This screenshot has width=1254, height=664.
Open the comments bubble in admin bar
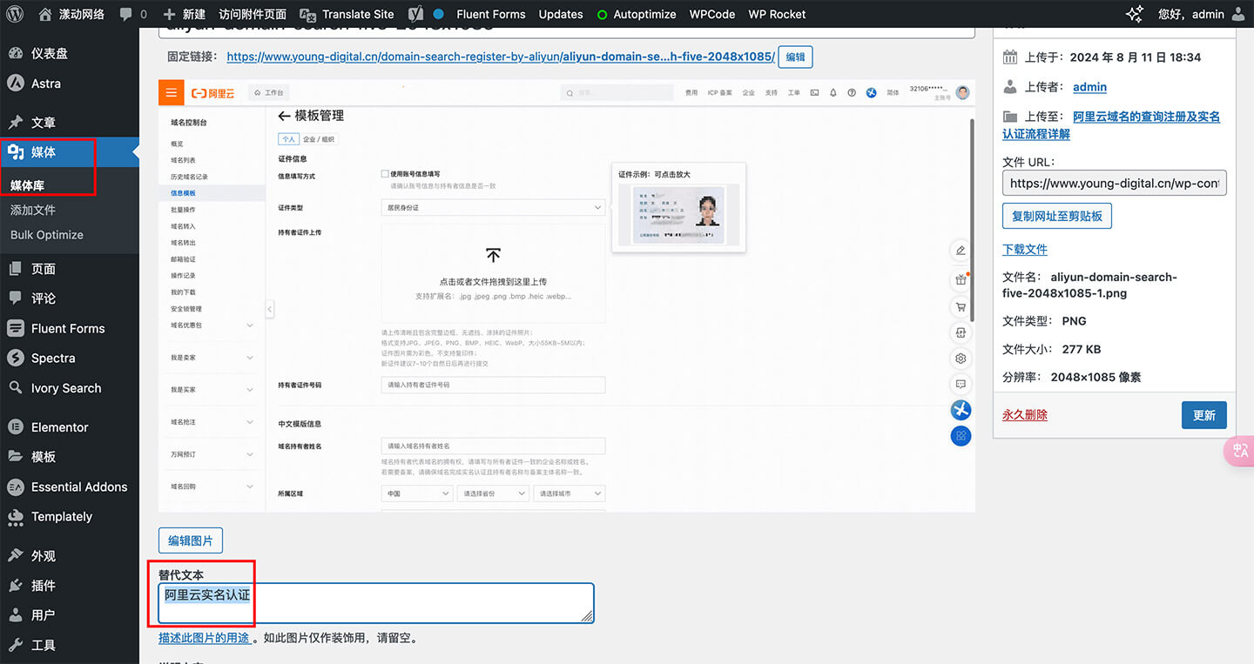tap(126, 14)
